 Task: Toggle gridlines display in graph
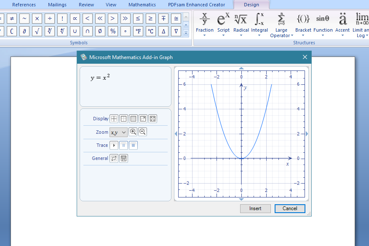[x=133, y=119]
